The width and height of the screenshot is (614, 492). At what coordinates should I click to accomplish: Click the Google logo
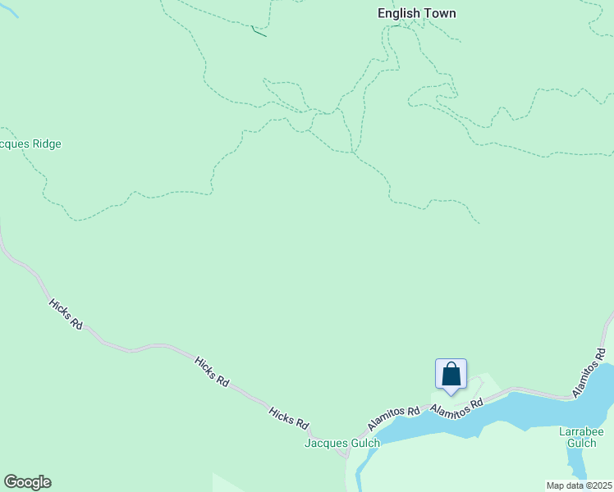[27, 482]
